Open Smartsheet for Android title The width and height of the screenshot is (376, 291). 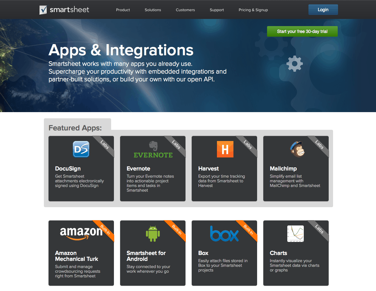146,256
